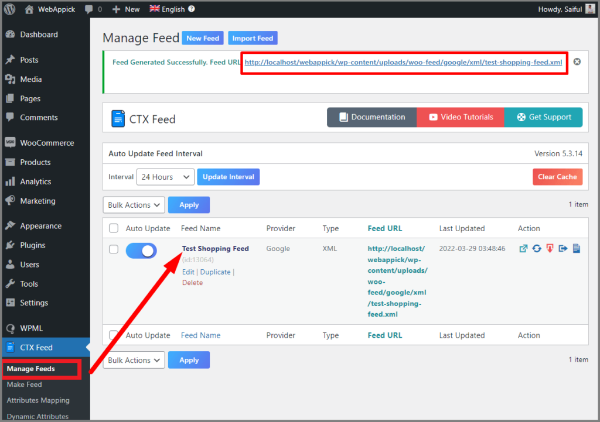
Task: Select the Test Shopping Feed row checkbox
Action: 114,249
